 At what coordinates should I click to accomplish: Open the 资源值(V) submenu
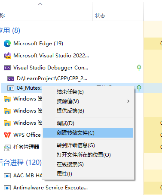pos(88,101)
